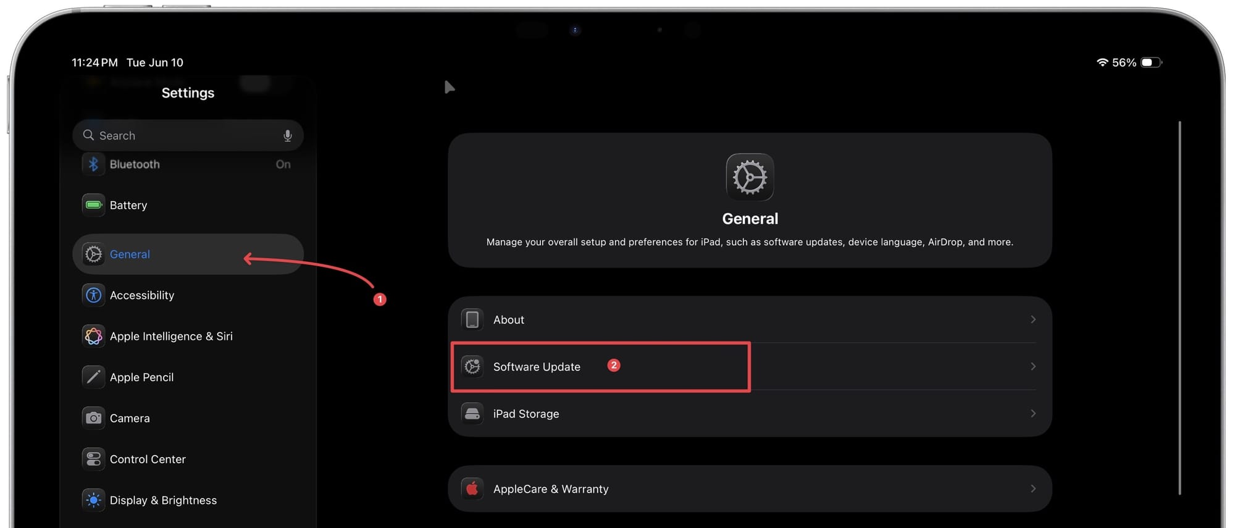Tap the red AppleCare apple icon
The image size is (1235, 528).
[x=472, y=488]
